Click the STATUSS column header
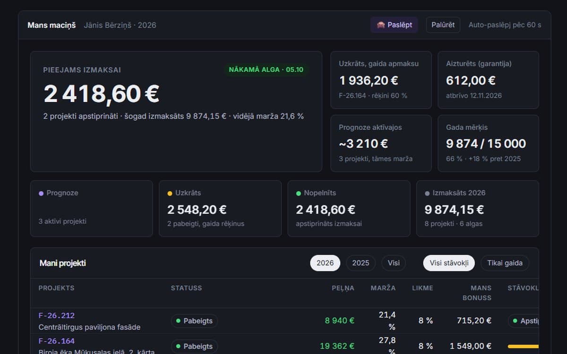567x354 pixels. tap(186, 288)
